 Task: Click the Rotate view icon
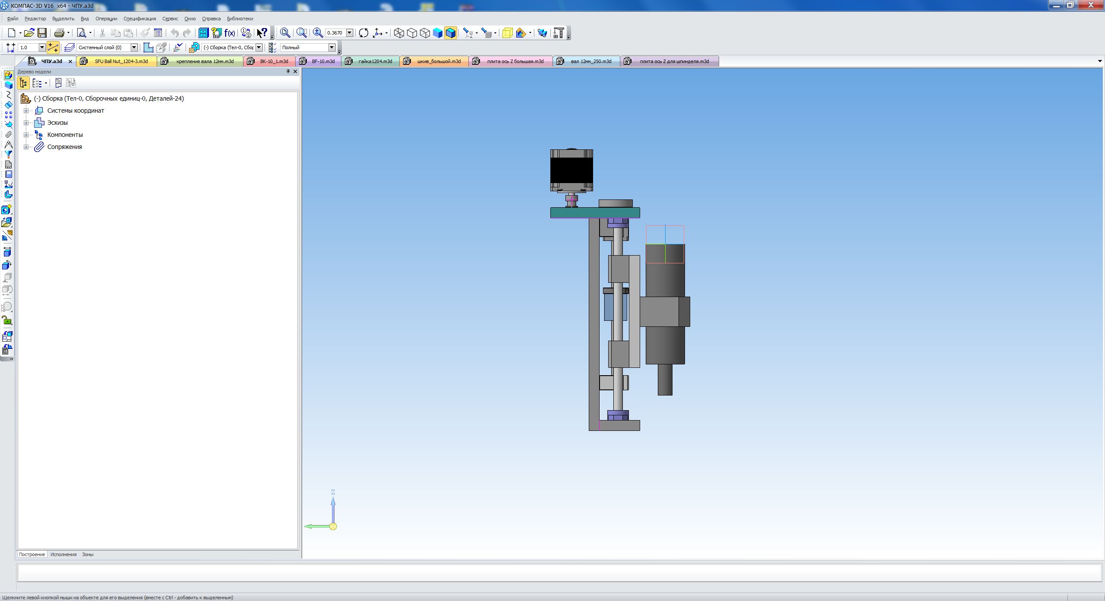point(363,33)
